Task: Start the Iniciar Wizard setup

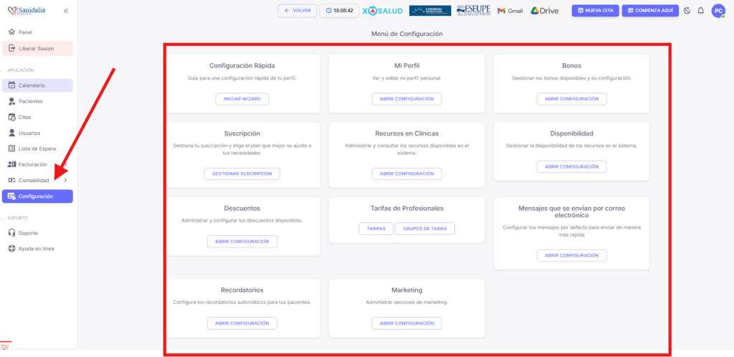Action: 242,99
